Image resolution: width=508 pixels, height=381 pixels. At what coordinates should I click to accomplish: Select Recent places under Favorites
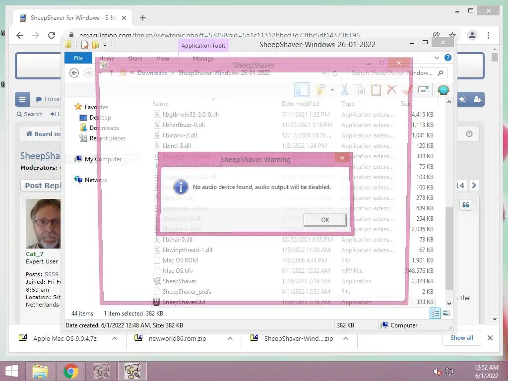click(x=108, y=138)
